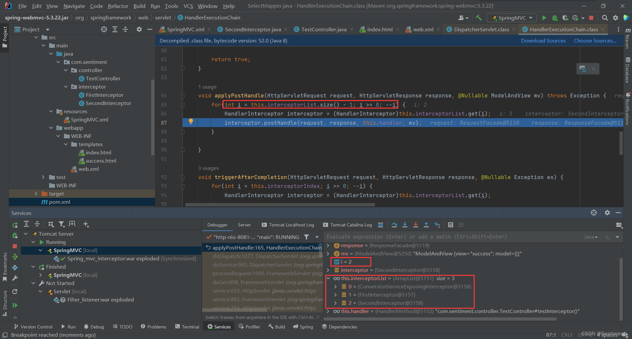Image resolution: width=632 pixels, height=339 pixels.
Task: Open the VCS menu
Action: 188,6
